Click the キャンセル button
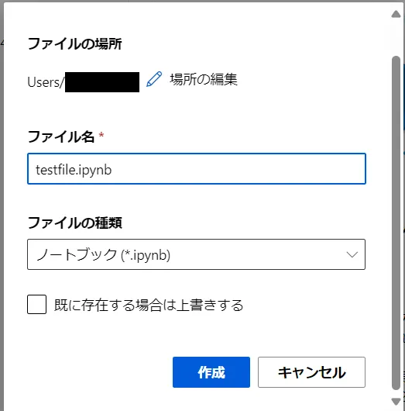Screen dimensions: 405x411 point(311,372)
